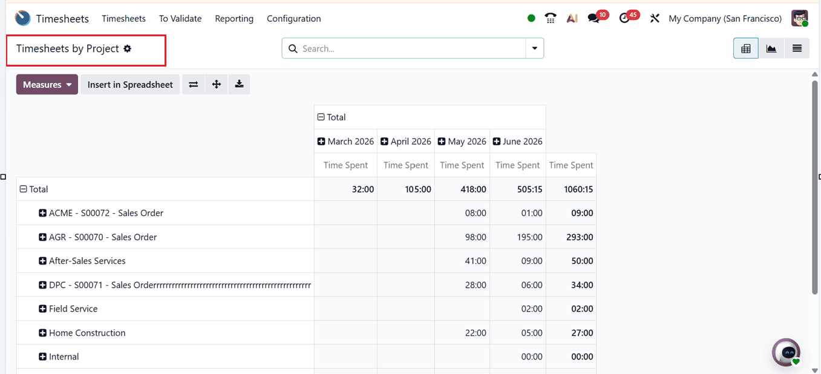Viewport: 821px width, 374px height.
Task: Open the Configuration menu
Action: coord(294,19)
